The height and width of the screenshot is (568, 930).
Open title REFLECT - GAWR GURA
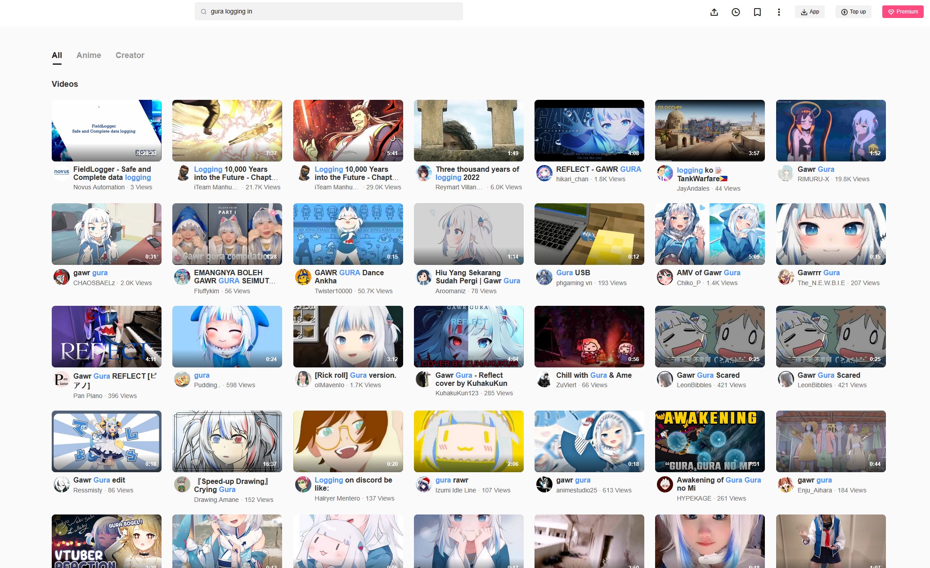[598, 169]
